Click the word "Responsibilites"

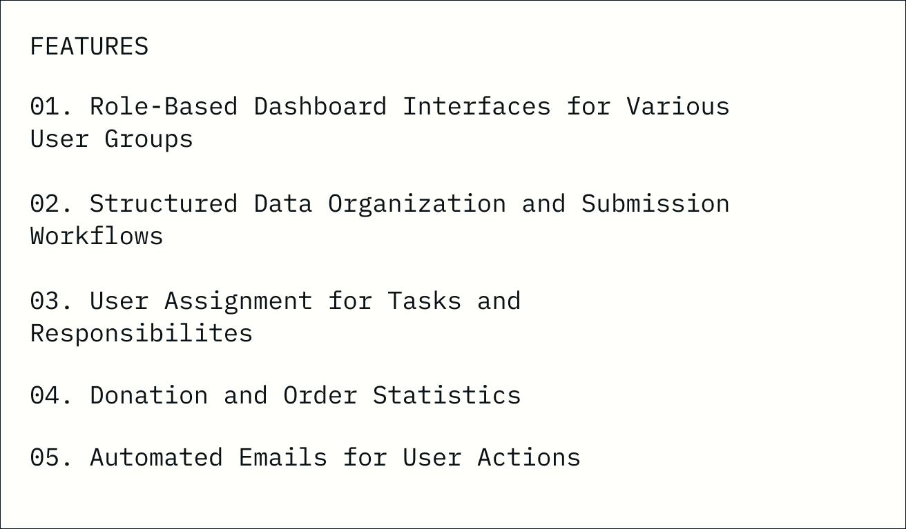tap(142, 334)
